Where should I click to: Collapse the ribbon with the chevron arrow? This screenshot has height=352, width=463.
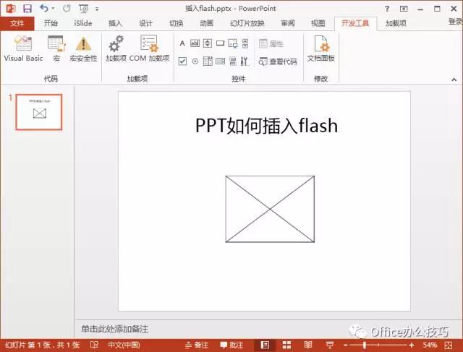[454, 80]
